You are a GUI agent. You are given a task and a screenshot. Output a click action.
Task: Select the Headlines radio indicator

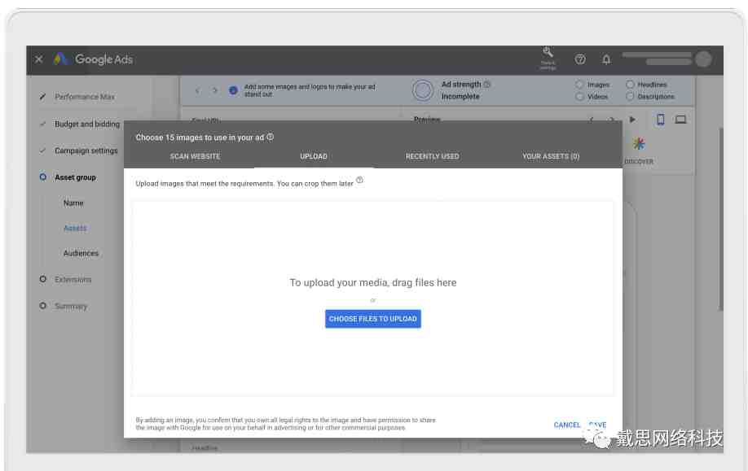click(630, 85)
